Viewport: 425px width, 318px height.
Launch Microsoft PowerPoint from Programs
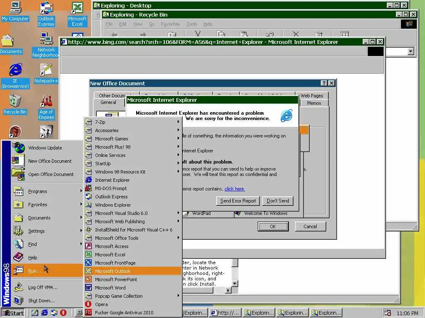[132, 279]
